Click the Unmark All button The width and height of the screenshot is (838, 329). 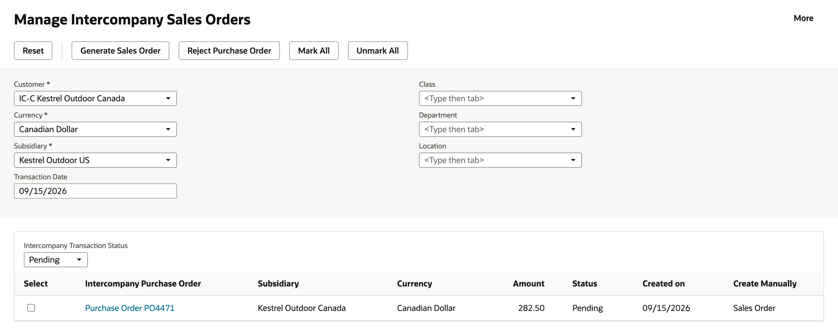click(x=377, y=50)
